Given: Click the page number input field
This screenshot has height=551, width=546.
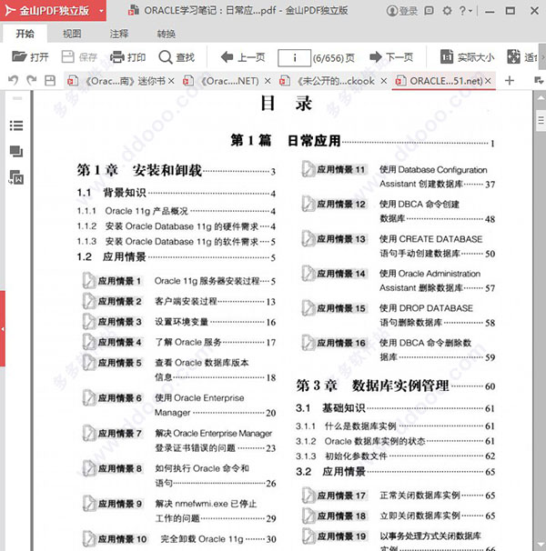Looking at the screenshot, I should coord(294,57).
